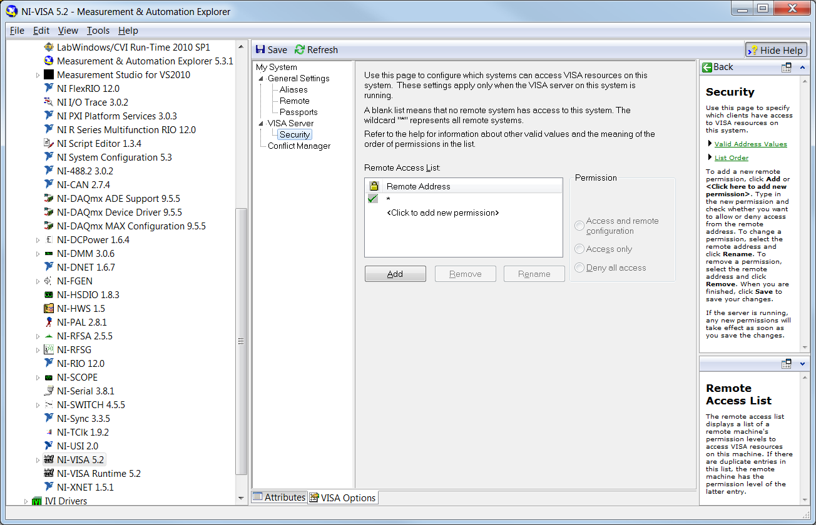Expand the IVI Drivers tree node

pyautogui.click(x=26, y=501)
